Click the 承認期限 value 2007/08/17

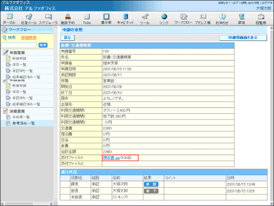coord(112,75)
